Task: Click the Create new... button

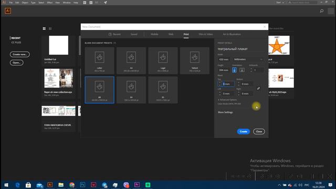Action: 20,55
